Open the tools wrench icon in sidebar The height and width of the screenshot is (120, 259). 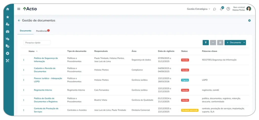tap(8, 61)
